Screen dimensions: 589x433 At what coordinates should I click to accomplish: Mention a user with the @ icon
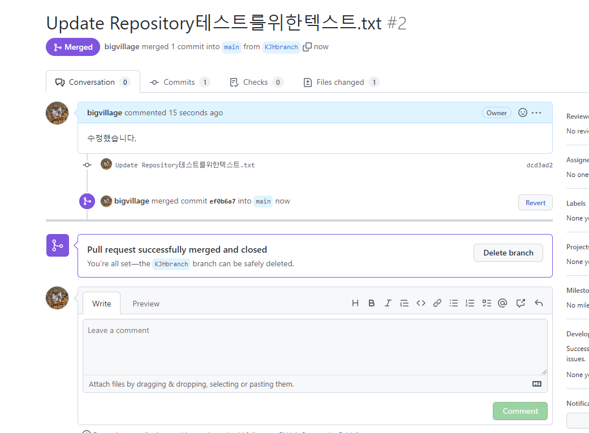(x=502, y=303)
